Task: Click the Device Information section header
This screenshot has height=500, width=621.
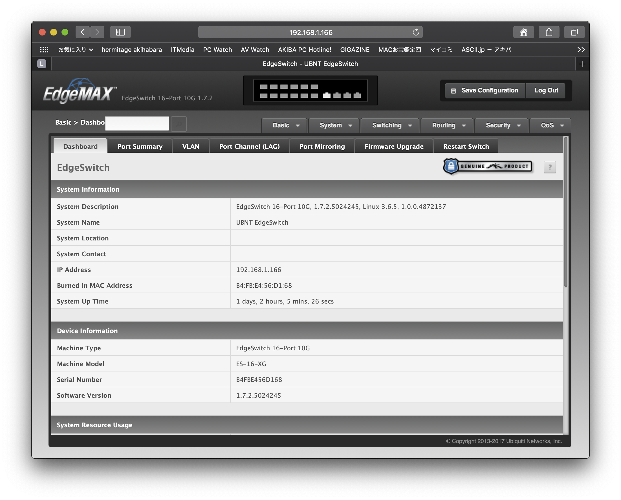Action: 307,331
